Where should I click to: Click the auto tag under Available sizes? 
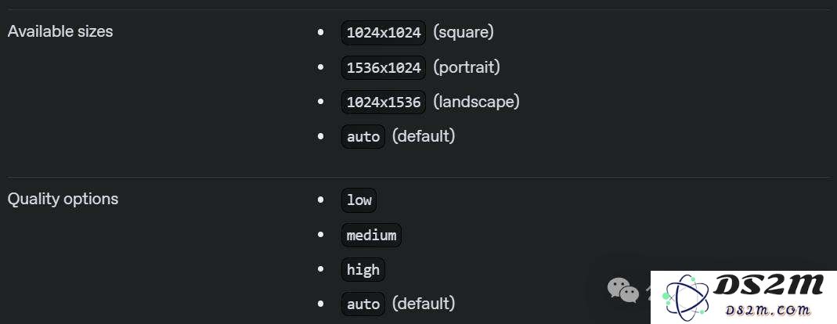pyautogui.click(x=363, y=137)
